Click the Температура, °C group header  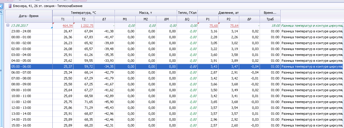pyautogui.click(x=83, y=13)
